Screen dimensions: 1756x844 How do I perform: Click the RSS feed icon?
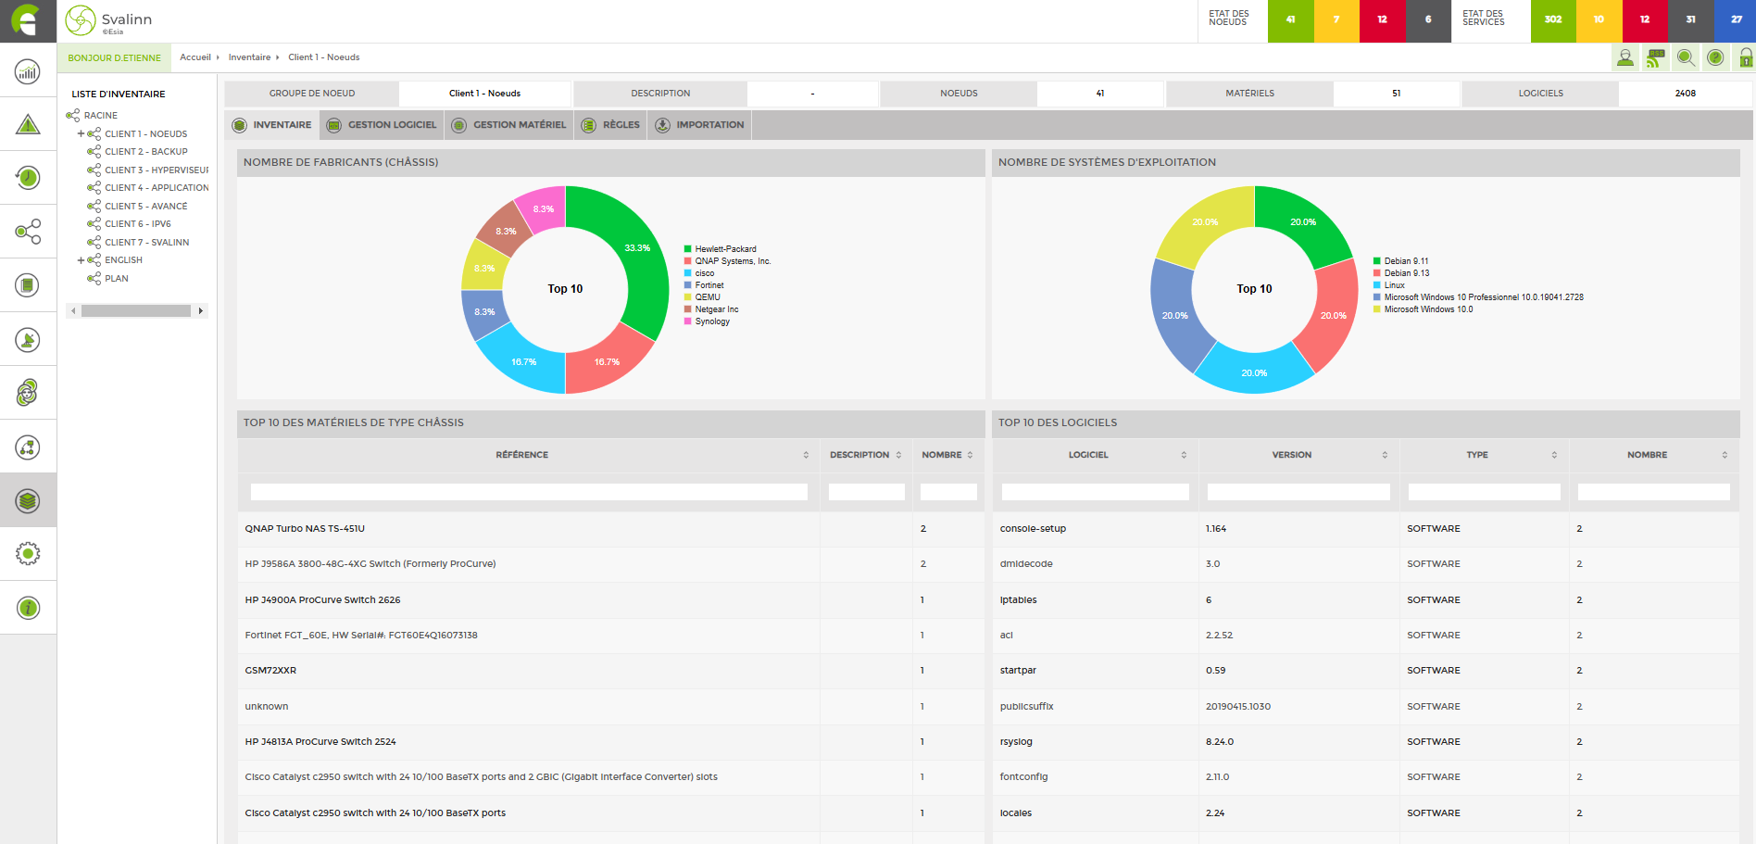pos(1655,58)
